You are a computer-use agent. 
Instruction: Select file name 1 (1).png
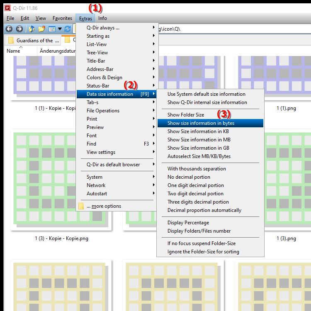point(286,108)
